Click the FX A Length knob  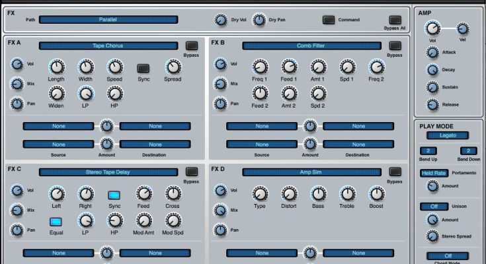tap(57, 67)
